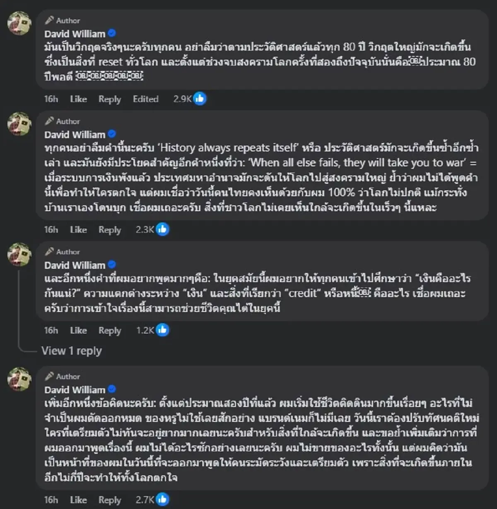Click Author microphone icon on third comment

click(50, 252)
